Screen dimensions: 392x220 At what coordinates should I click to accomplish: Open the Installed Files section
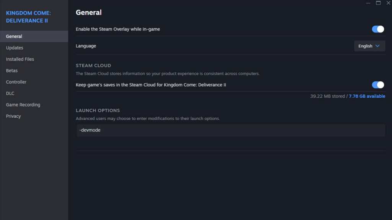pos(20,59)
